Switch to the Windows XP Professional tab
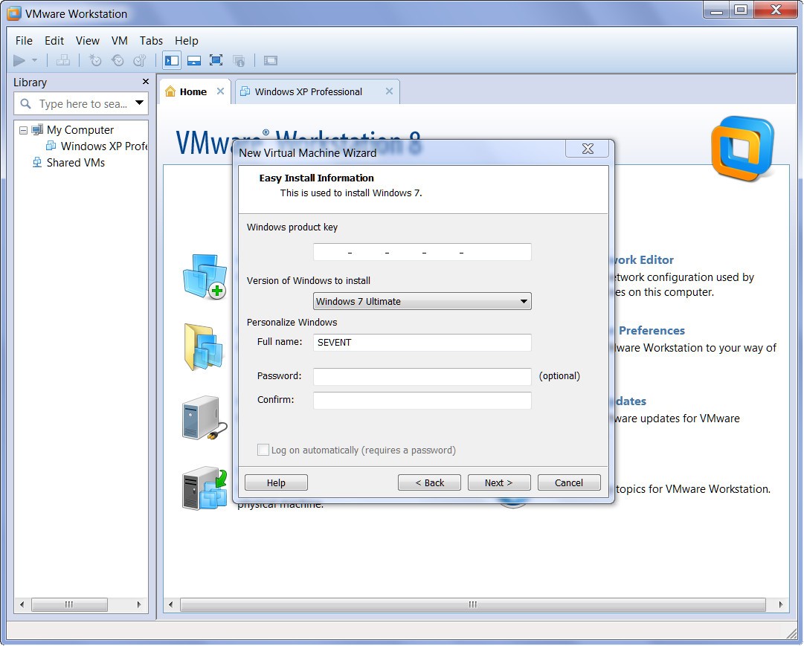 coord(309,91)
